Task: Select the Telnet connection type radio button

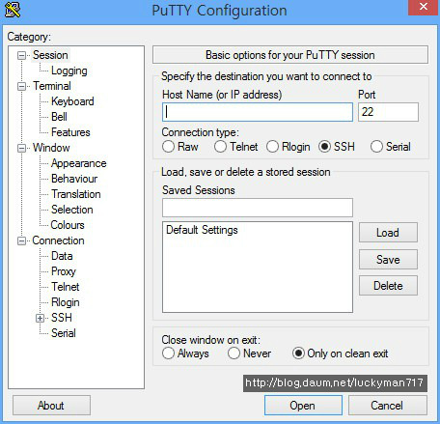Action: click(x=220, y=147)
